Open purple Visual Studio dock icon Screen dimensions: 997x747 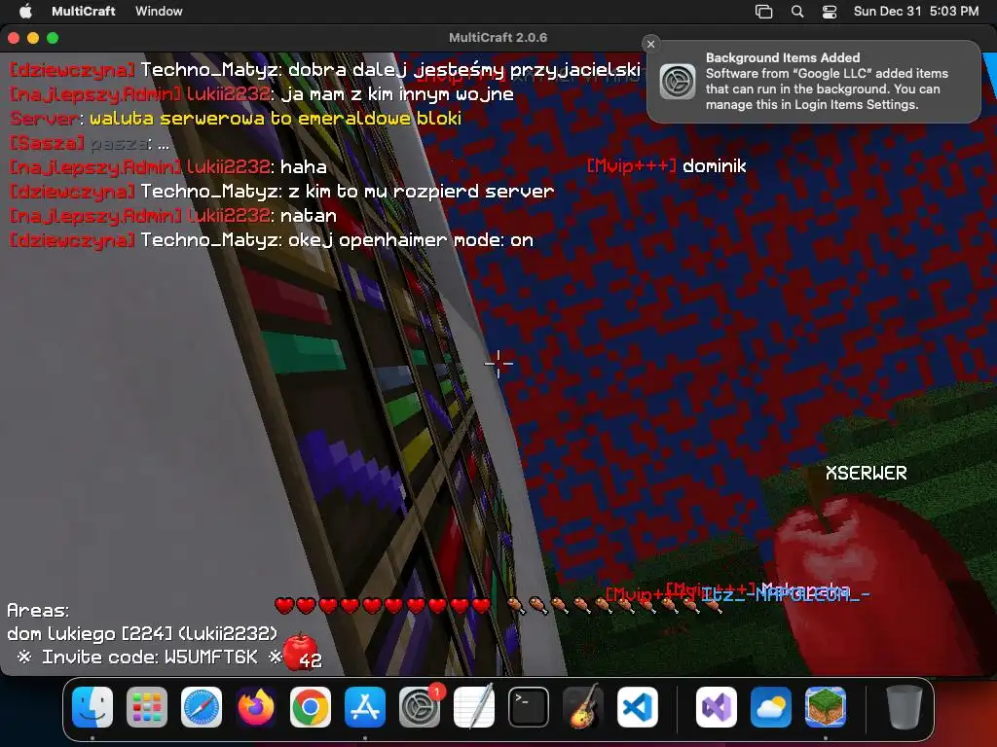(717, 706)
